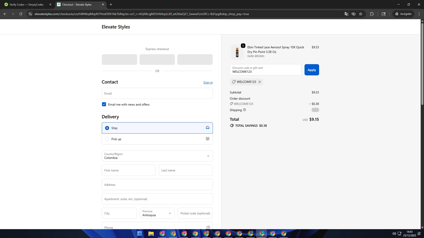This screenshot has height=238, width=424.
Task: Click the City input field
Action: (x=119, y=213)
